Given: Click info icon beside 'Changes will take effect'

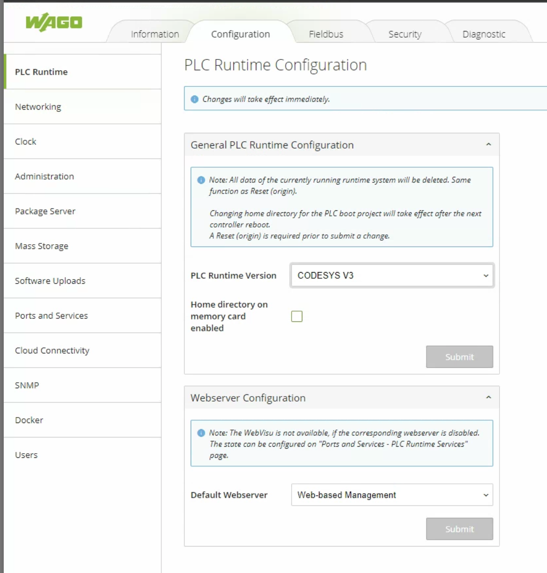Looking at the screenshot, I should point(195,99).
